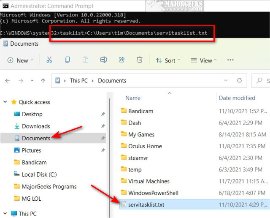The width and height of the screenshot is (270, 218).
Task: Click the Paste clipboard icon
Action: (85, 60)
